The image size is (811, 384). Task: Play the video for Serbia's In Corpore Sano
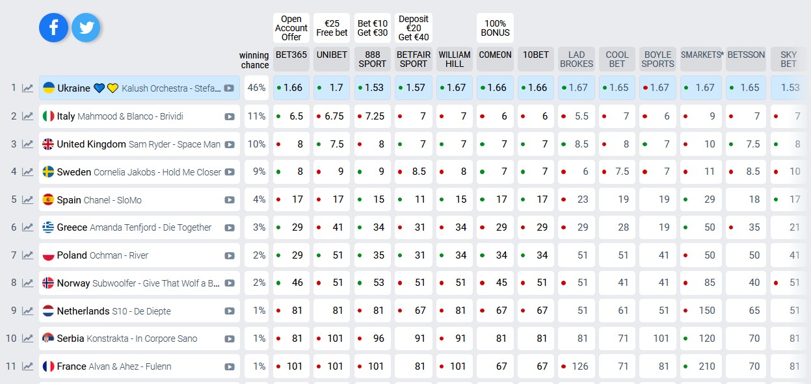pyautogui.click(x=229, y=339)
